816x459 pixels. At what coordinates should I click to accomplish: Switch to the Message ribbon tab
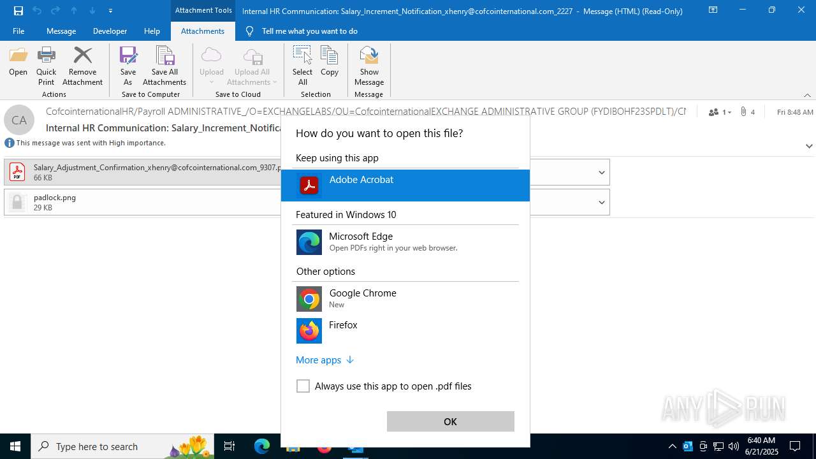61,31
